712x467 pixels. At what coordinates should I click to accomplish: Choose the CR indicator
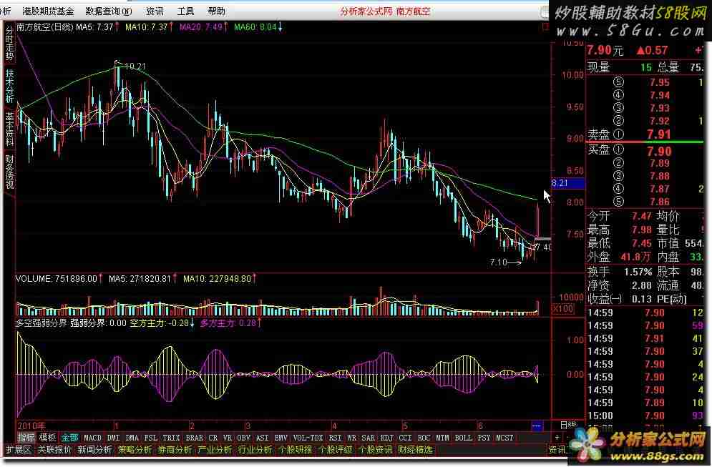click(x=213, y=438)
